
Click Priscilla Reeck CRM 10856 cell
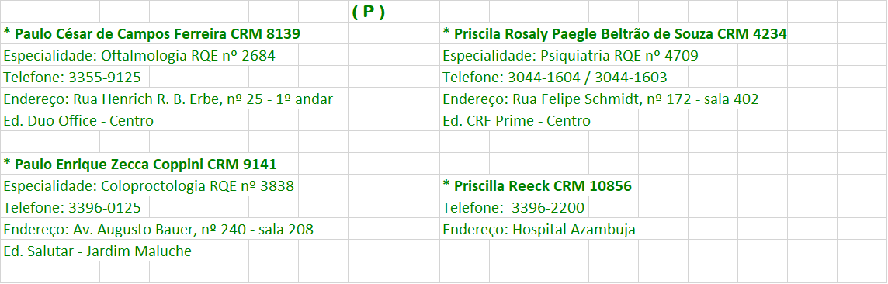tap(537, 185)
